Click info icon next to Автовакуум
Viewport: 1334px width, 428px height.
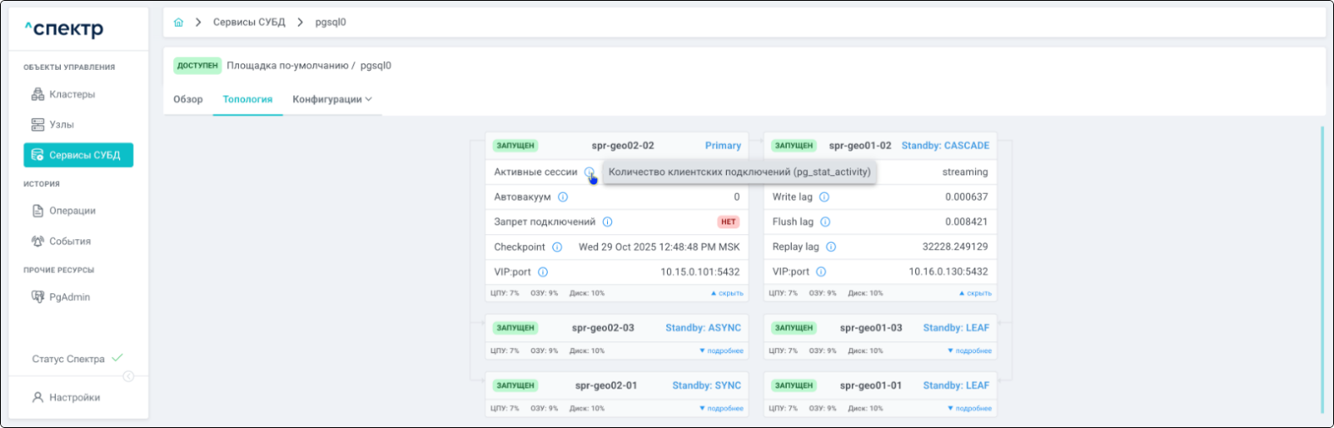(x=563, y=197)
